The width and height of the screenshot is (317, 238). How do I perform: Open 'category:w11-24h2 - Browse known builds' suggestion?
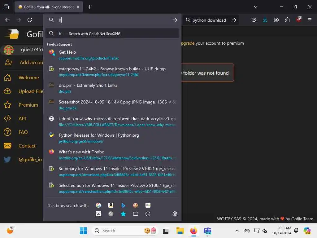(112, 72)
